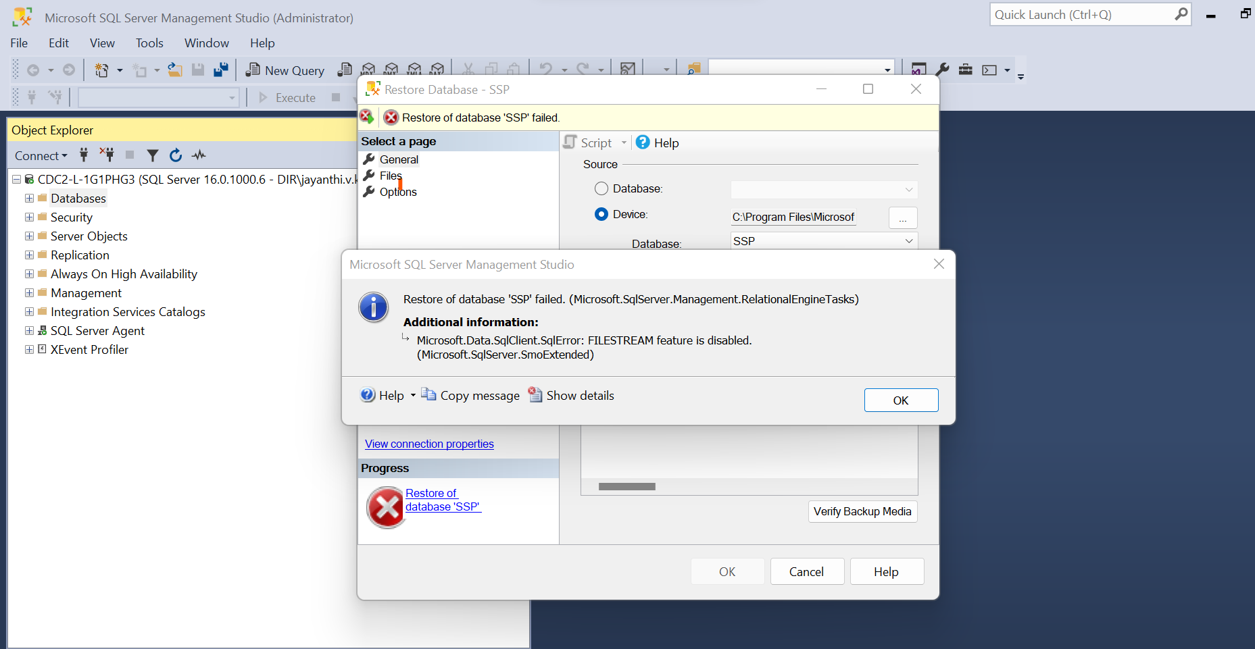The width and height of the screenshot is (1255, 649).
Task: Click the Save All icon
Action: pyautogui.click(x=220, y=70)
